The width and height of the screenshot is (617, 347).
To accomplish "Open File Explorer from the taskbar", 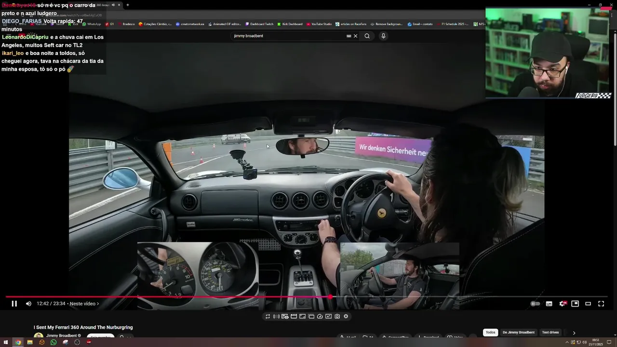I will pyautogui.click(x=30, y=342).
